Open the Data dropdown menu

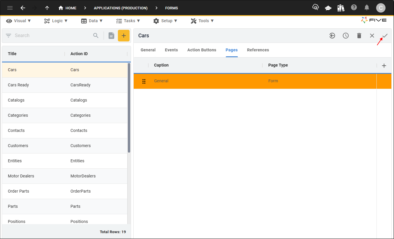(92, 21)
